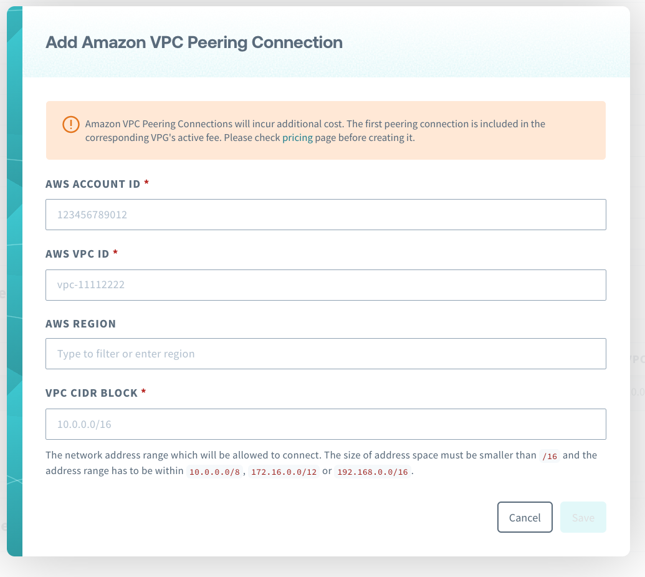Screen dimensions: 645x577
Task: Click the 172.16.0.0/12 code snippet
Action: tap(284, 472)
